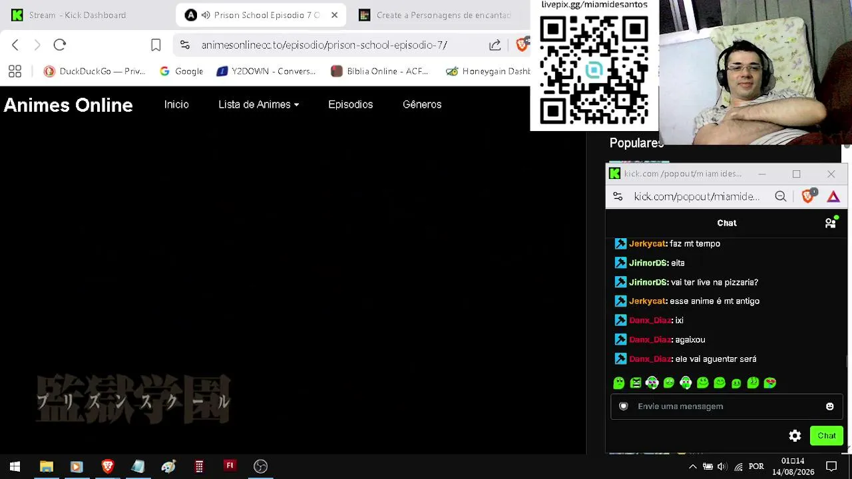
Task: Open the Y2DOWN converter bookmark
Action: tap(266, 71)
